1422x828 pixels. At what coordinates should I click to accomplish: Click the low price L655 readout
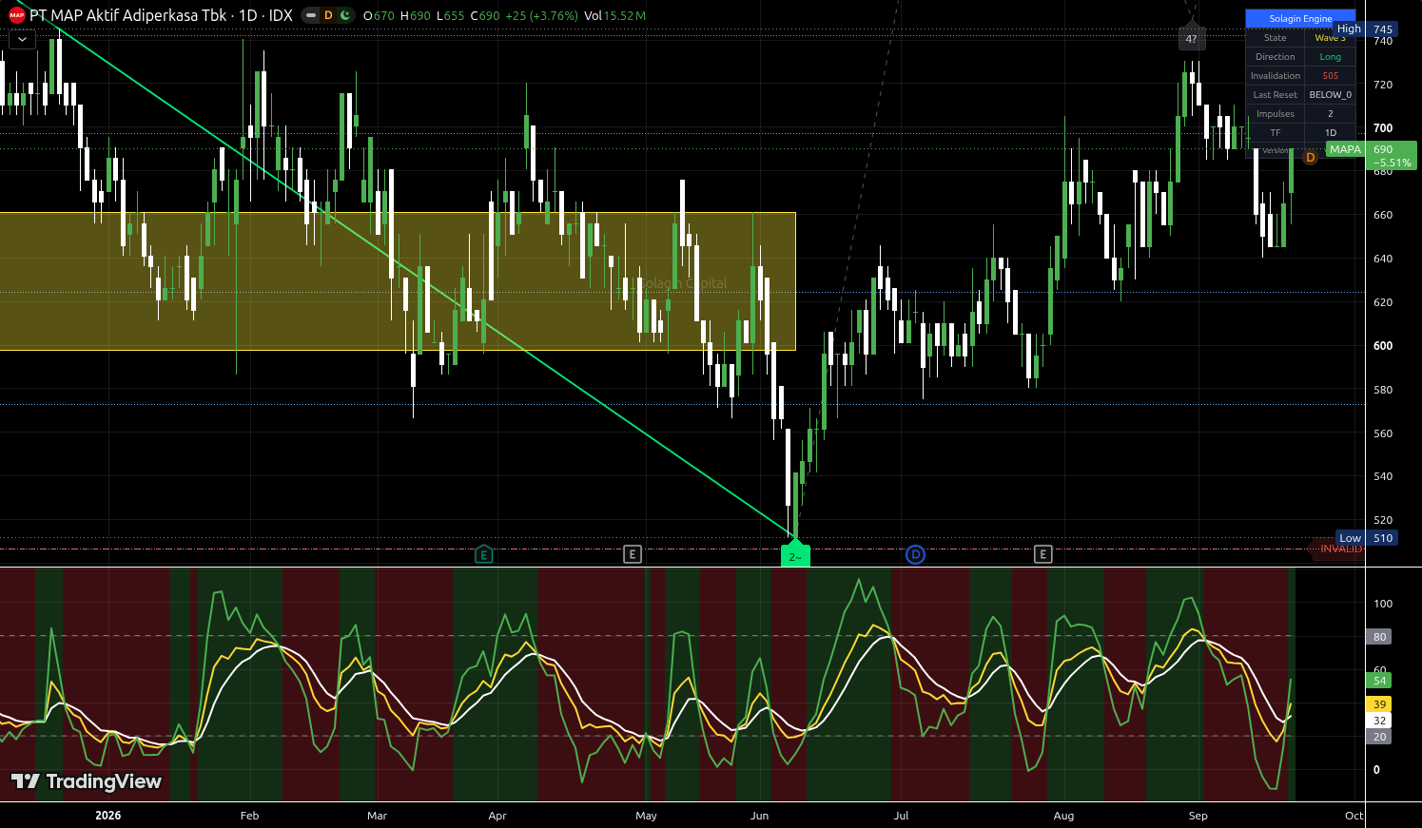tap(451, 16)
